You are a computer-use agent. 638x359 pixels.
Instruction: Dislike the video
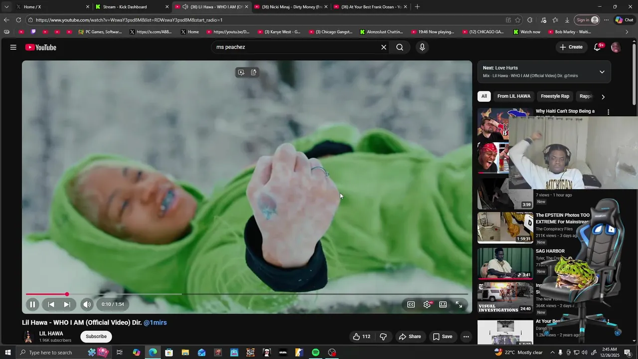click(x=383, y=337)
